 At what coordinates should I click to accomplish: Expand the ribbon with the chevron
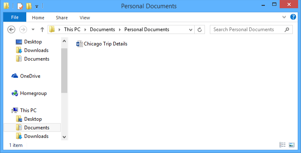284,17
